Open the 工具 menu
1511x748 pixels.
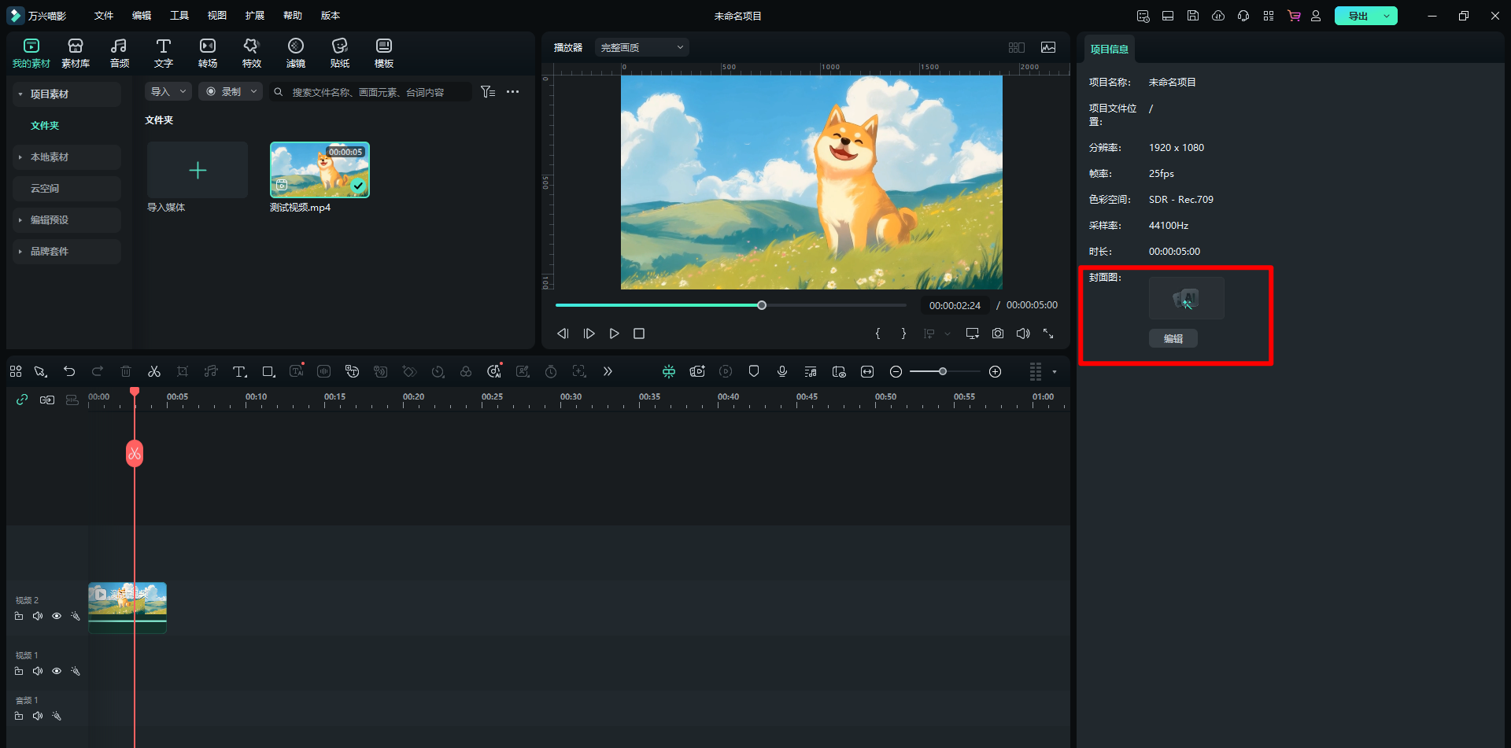179,16
